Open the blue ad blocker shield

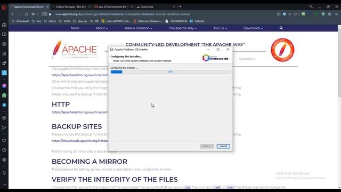(x=284, y=14)
